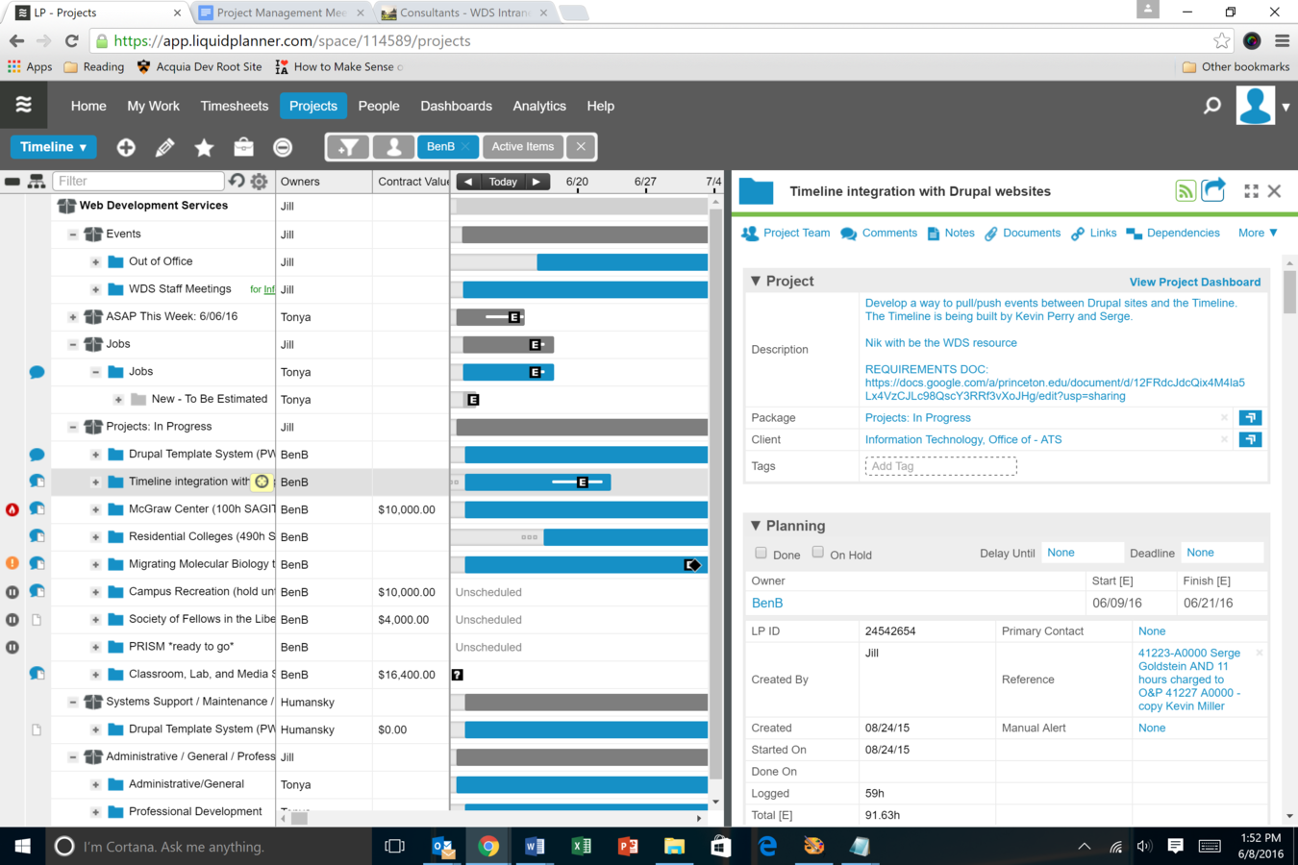Viewport: 1298px width, 865px height.
Task: Open the Comments tab
Action: pyautogui.click(x=879, y=233)
